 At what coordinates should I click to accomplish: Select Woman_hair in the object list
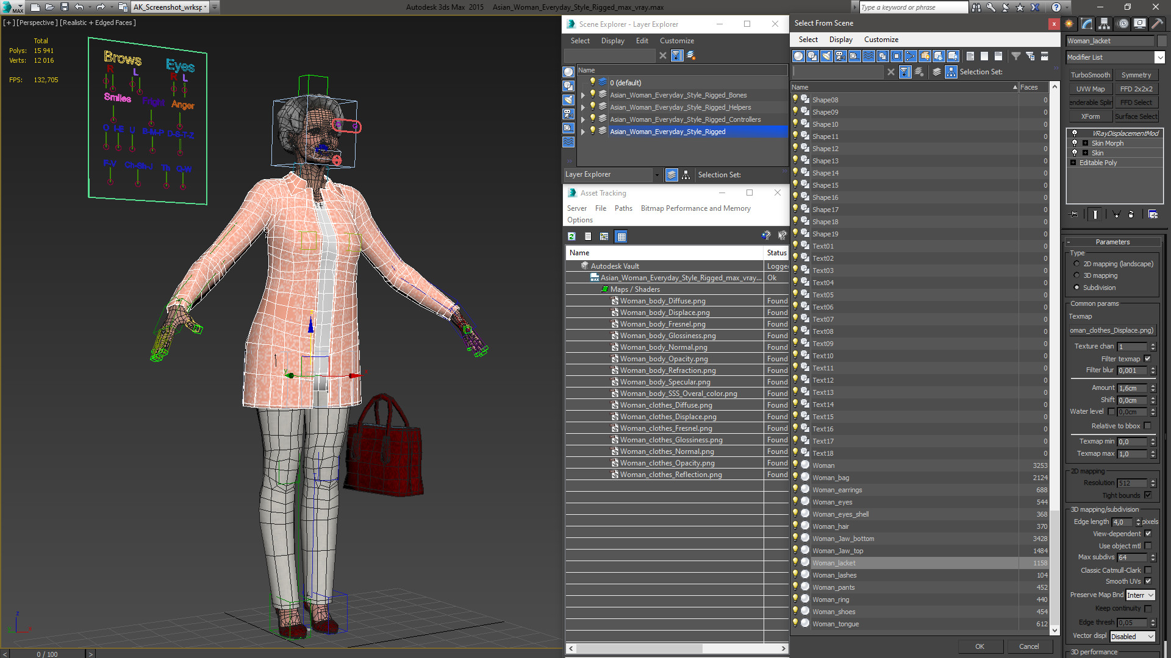830,526
